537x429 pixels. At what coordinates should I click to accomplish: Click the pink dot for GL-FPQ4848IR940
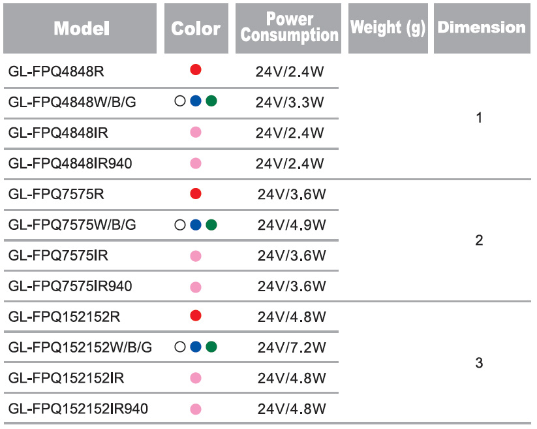pos(196,163)
